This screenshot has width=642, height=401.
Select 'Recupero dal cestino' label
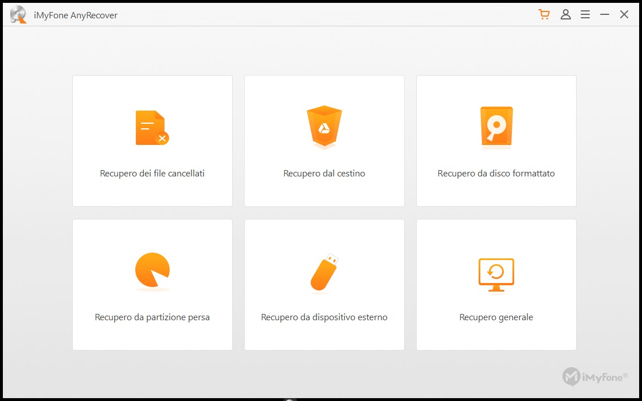coord(324,174)
